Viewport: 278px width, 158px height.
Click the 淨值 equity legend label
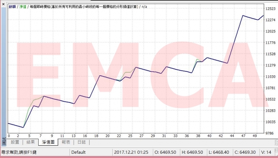(23, 7)
